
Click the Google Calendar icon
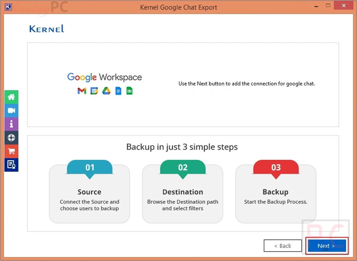94,91
